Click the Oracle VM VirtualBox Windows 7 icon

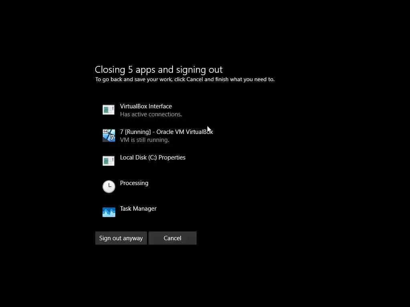[x=109, y=136]
